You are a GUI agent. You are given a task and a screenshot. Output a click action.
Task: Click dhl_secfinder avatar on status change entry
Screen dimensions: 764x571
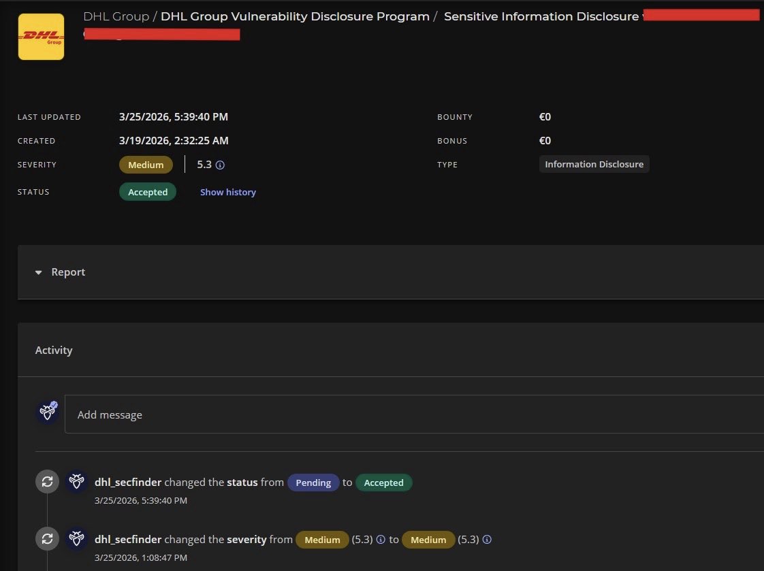76,481
